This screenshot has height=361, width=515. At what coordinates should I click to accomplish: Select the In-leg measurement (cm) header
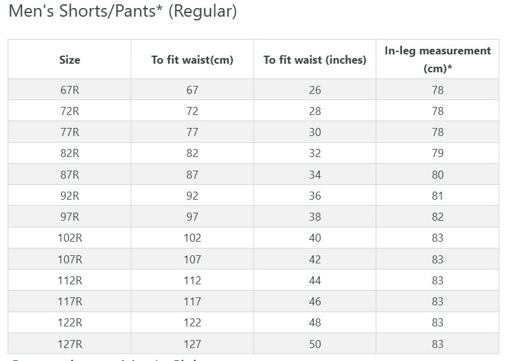[x=437, y=59]
